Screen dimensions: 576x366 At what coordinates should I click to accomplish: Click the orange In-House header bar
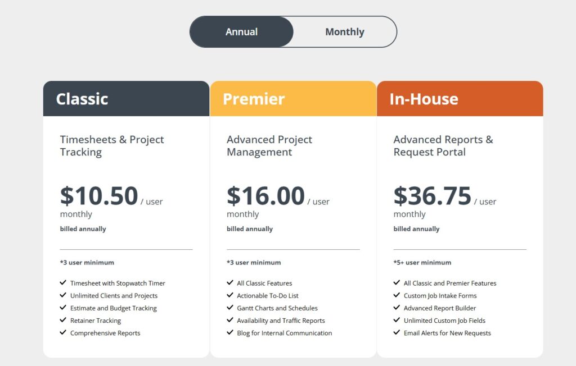point(460,98)
